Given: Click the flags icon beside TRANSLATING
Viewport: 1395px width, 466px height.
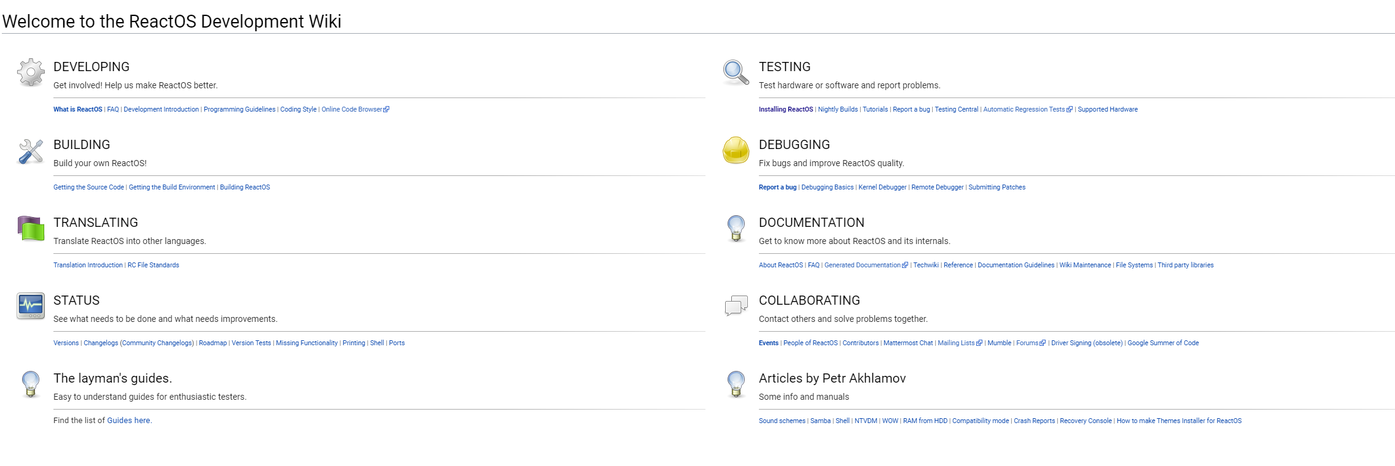Looking at the screenshot, I should pos(31,228).
